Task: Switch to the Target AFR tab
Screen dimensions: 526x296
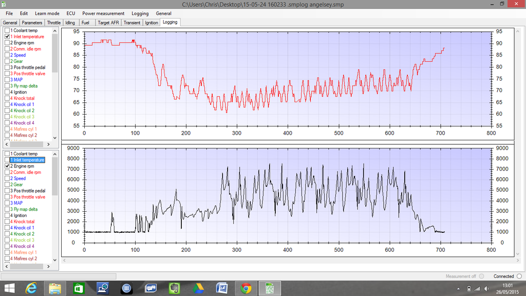Action: click(107, 23)
